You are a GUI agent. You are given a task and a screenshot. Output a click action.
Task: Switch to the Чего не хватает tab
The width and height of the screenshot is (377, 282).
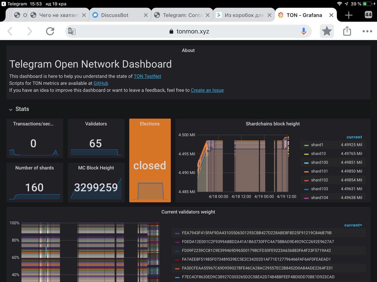(x=59, y=15)
